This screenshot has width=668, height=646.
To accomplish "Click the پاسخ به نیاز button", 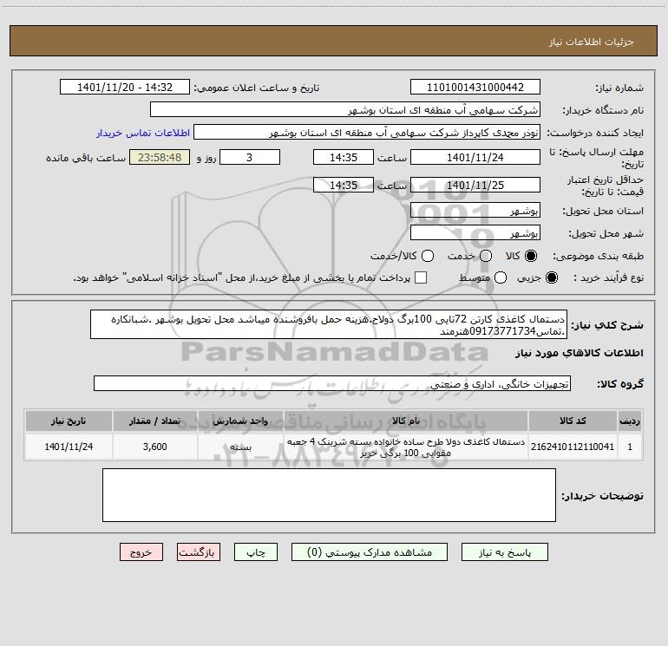I will point(505,552).
